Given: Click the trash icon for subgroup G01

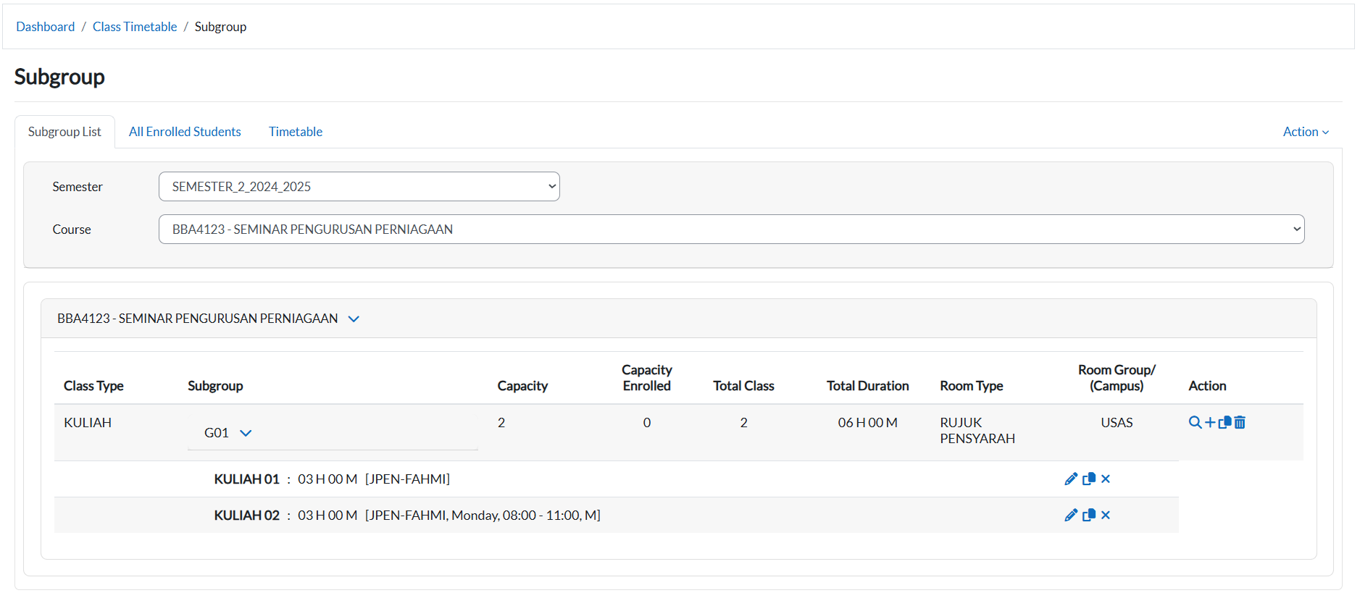Looking at the screenshot, I should coord(1240,422).
